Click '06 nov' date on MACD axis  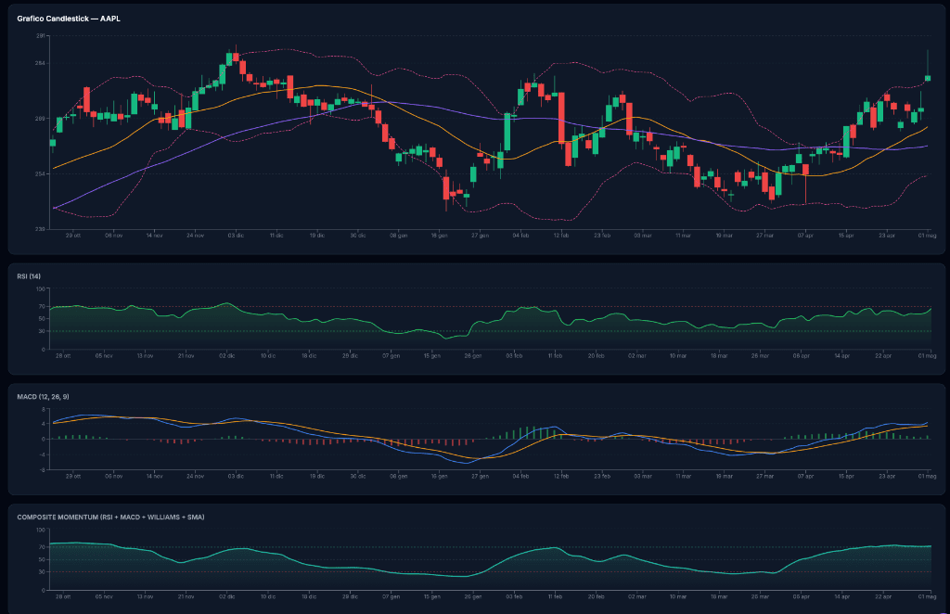[114, 477]
